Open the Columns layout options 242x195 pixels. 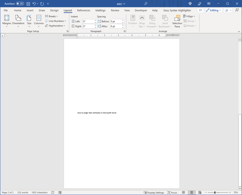39,21
